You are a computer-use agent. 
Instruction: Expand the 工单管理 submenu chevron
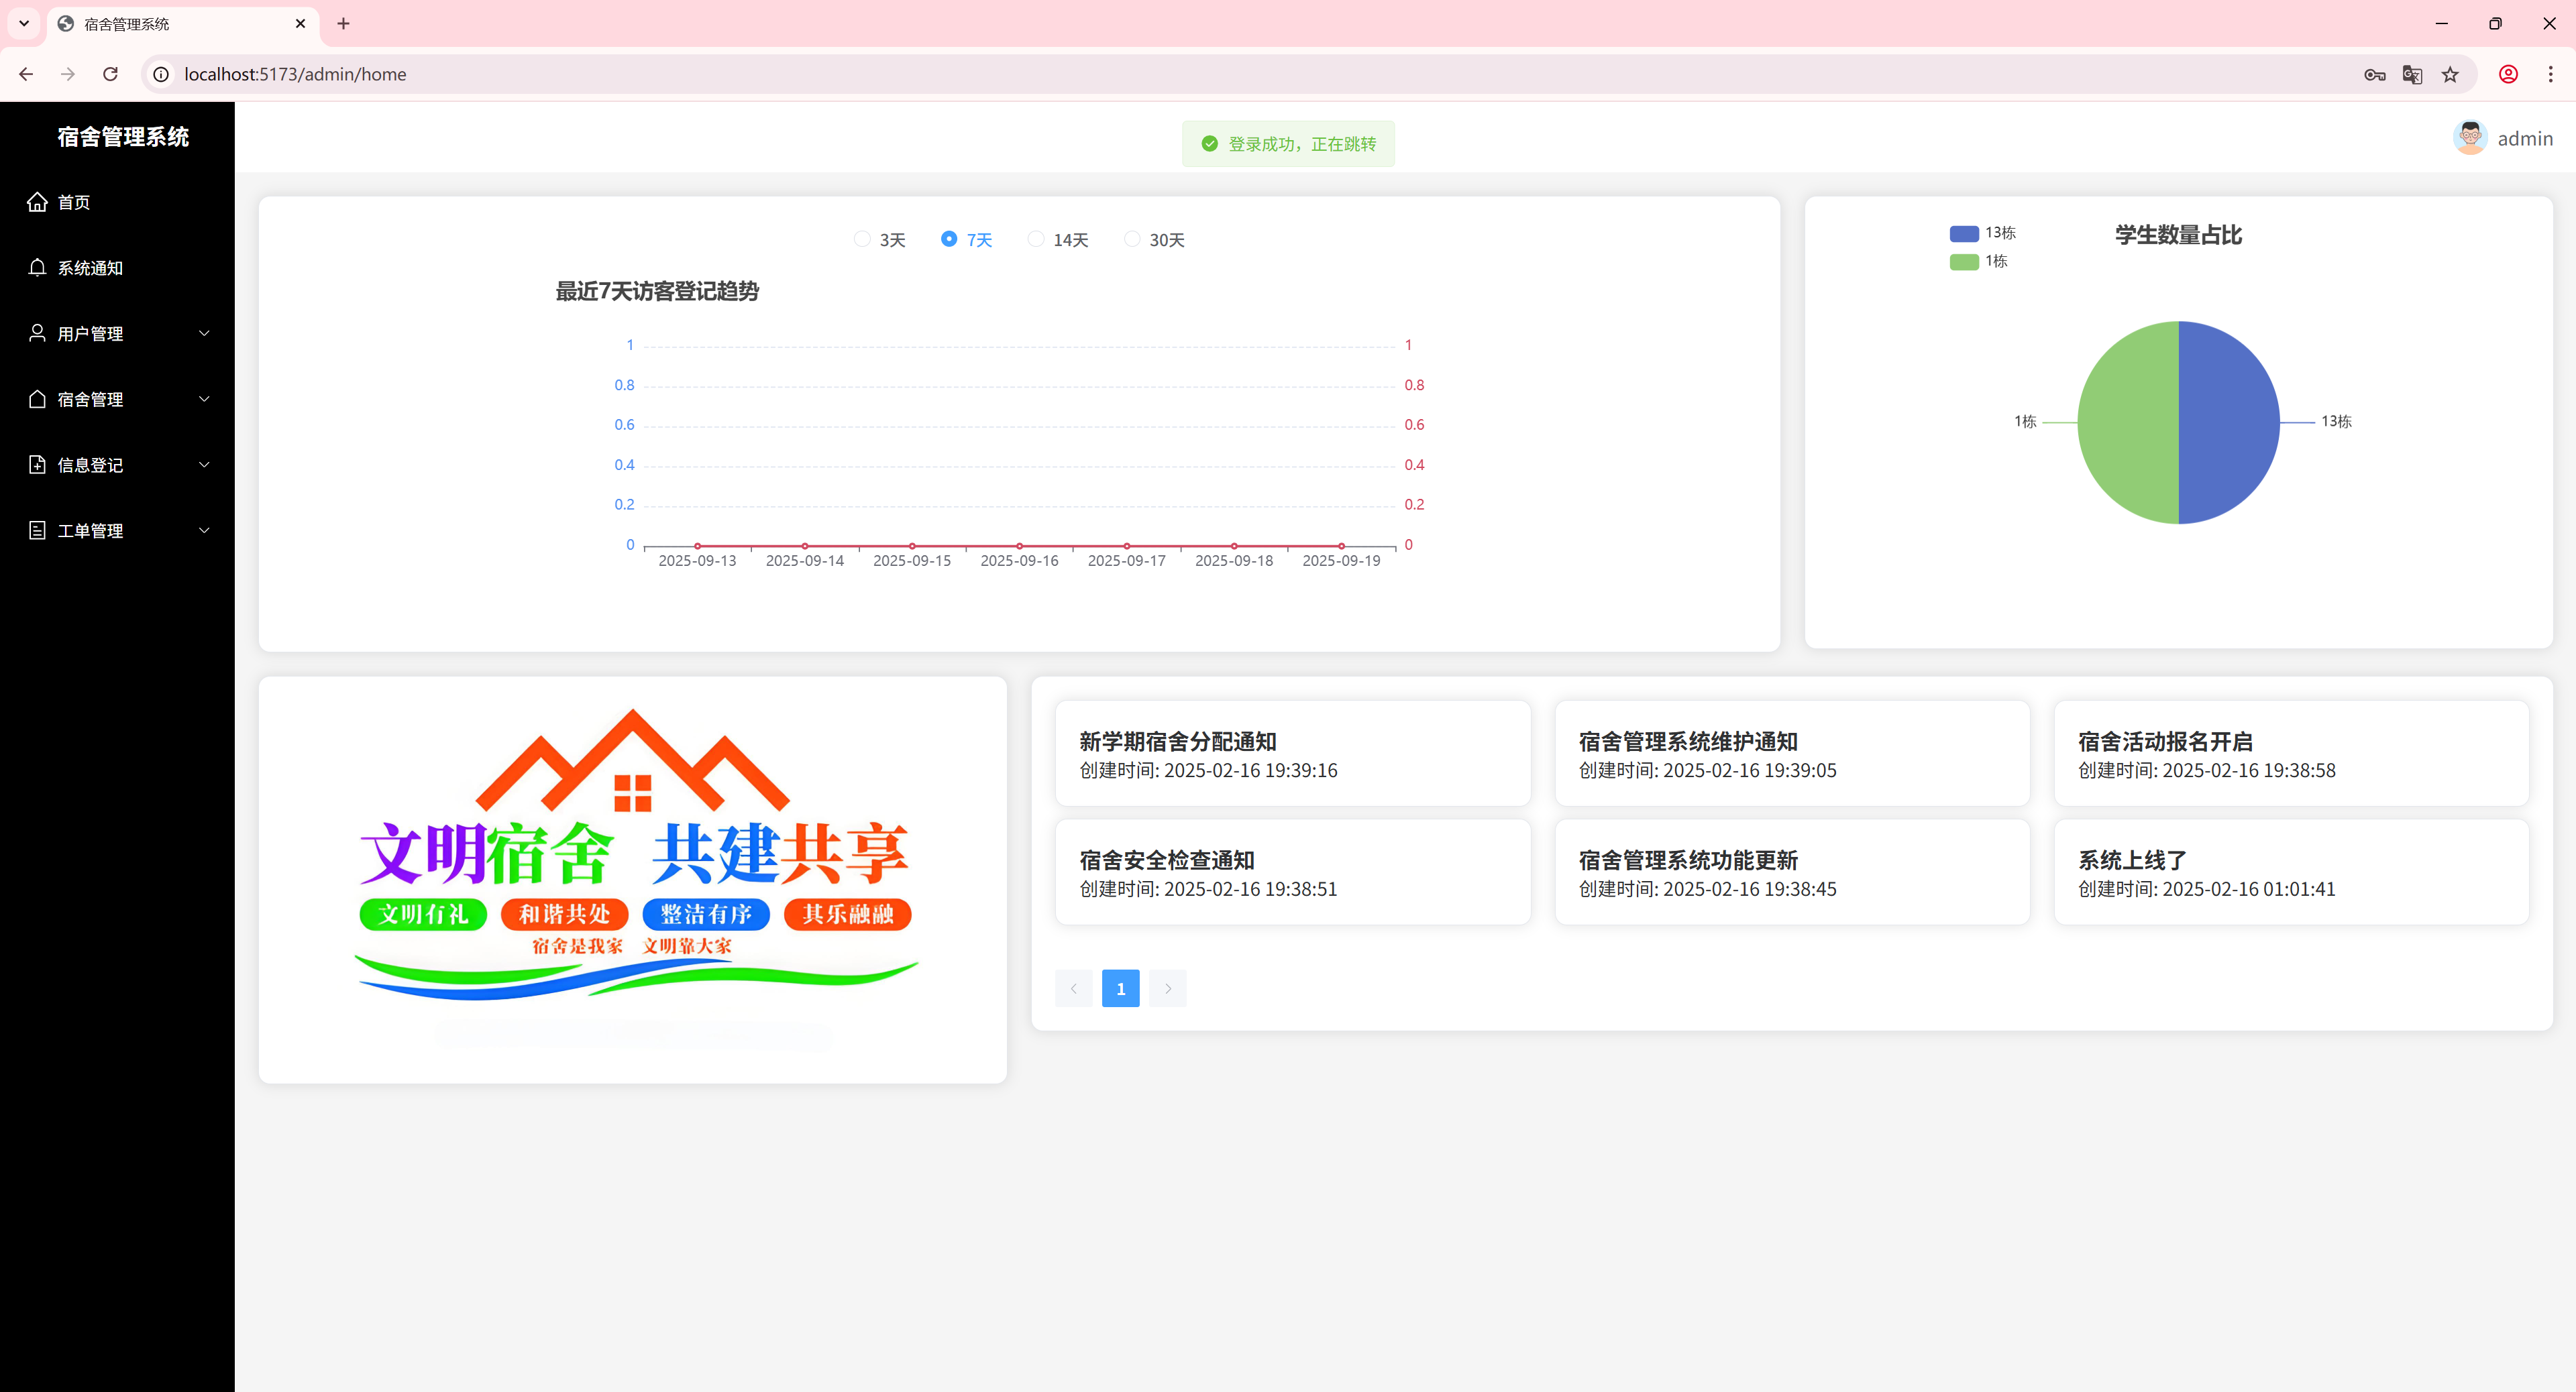(204, 530)
